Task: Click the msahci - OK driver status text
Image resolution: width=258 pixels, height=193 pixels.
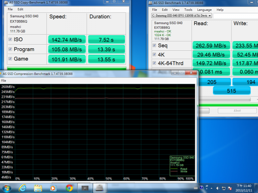Action: [x=162, y=31]
